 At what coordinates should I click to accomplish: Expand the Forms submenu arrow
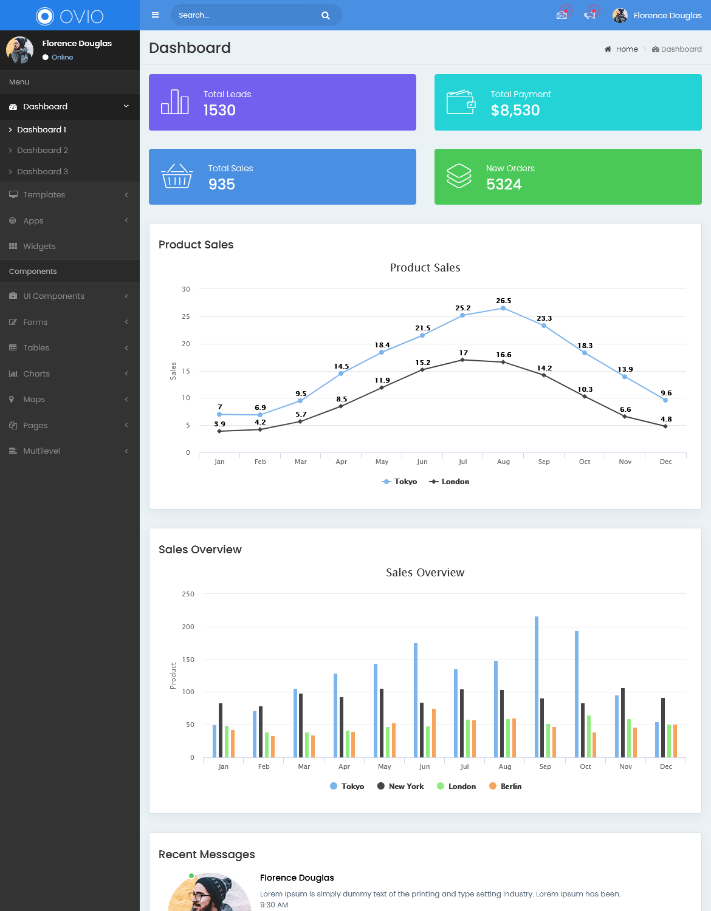[126, 322]
